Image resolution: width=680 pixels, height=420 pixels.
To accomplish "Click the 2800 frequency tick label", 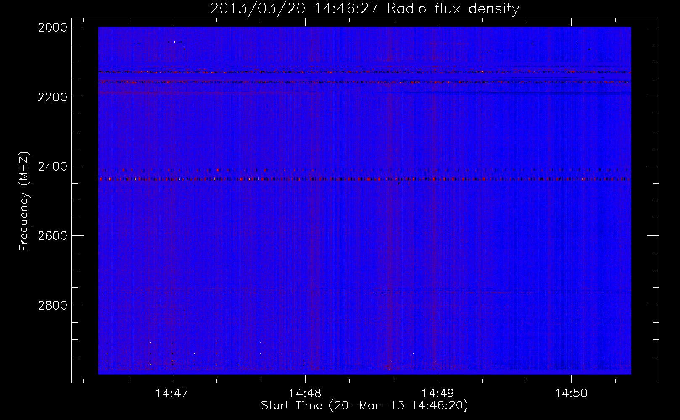I will [53, 305].
